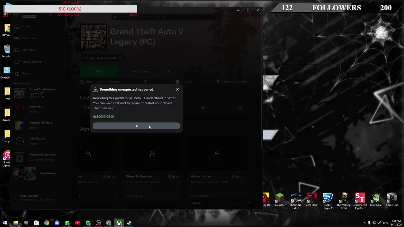Open the Three-Bit Gangster achievement card
Screen dimensions: 404x227
pos(152,169)
